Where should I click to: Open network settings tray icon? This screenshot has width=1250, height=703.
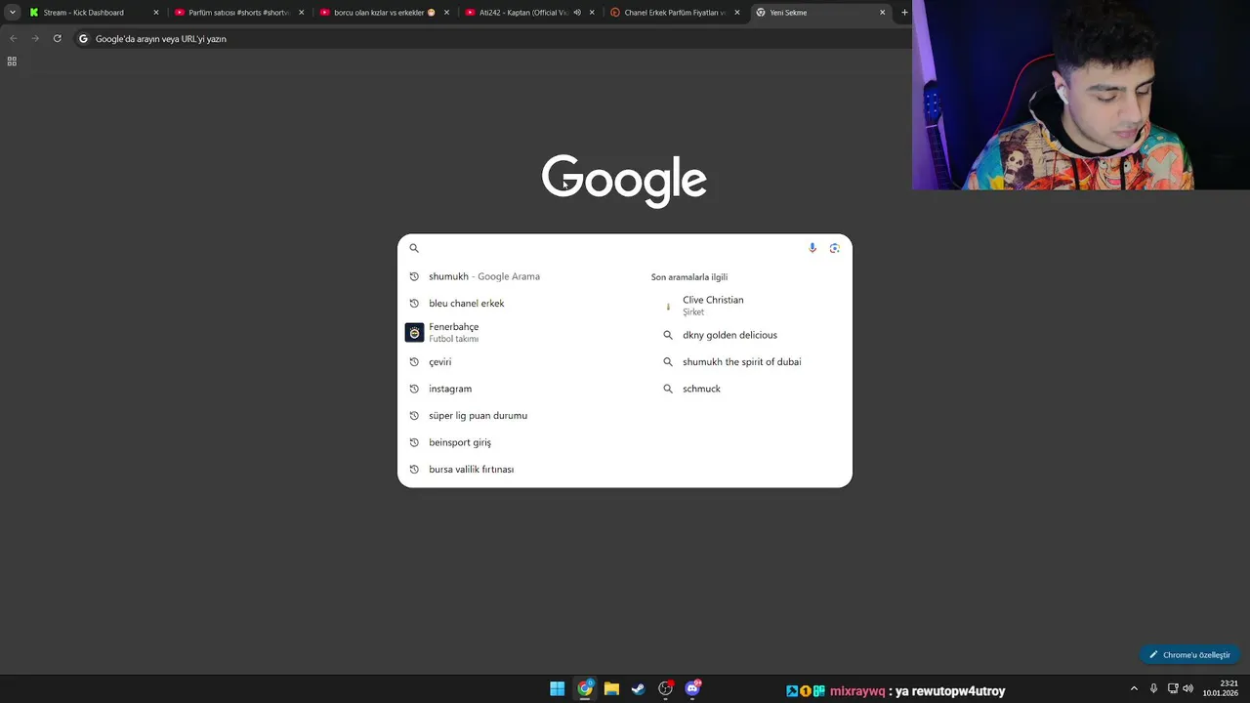pos(1173,689)
